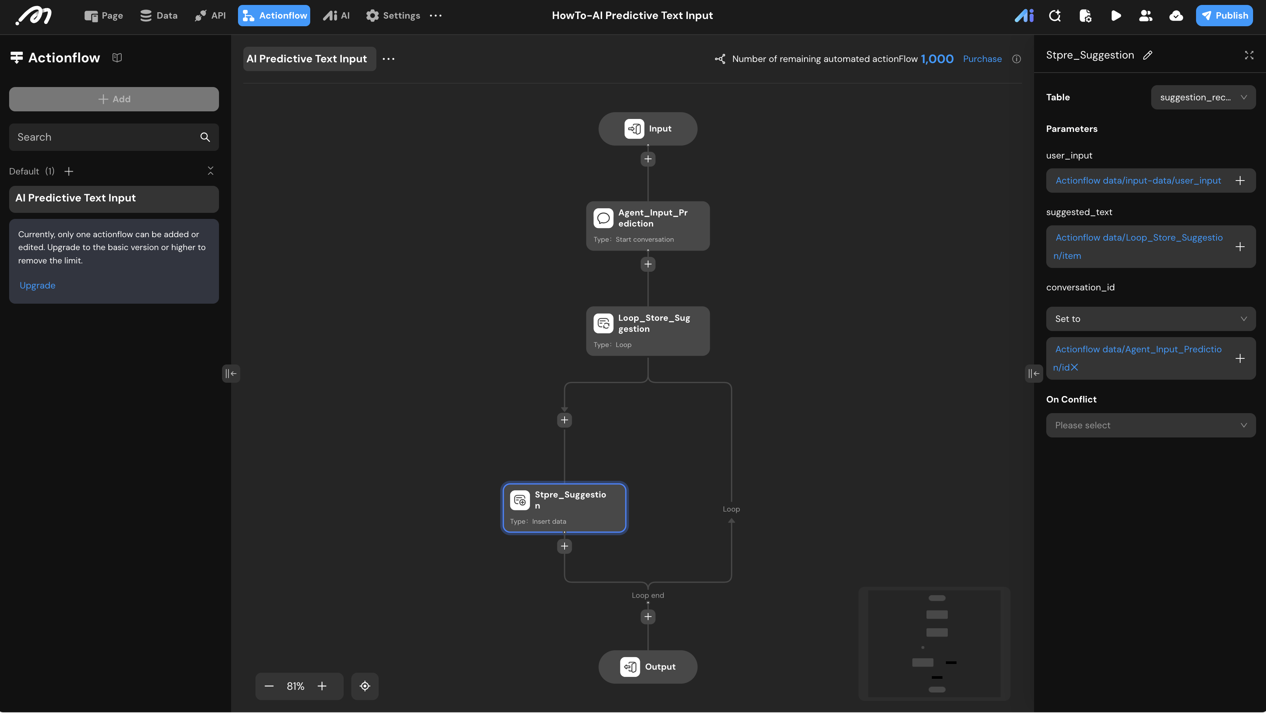Click the zoom in plus control
The image size is (1266, 713).
322,686
